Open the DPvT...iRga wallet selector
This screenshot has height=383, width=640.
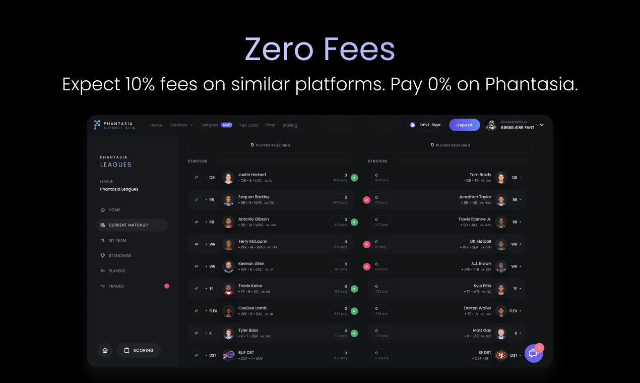click(x=425, y=125)
